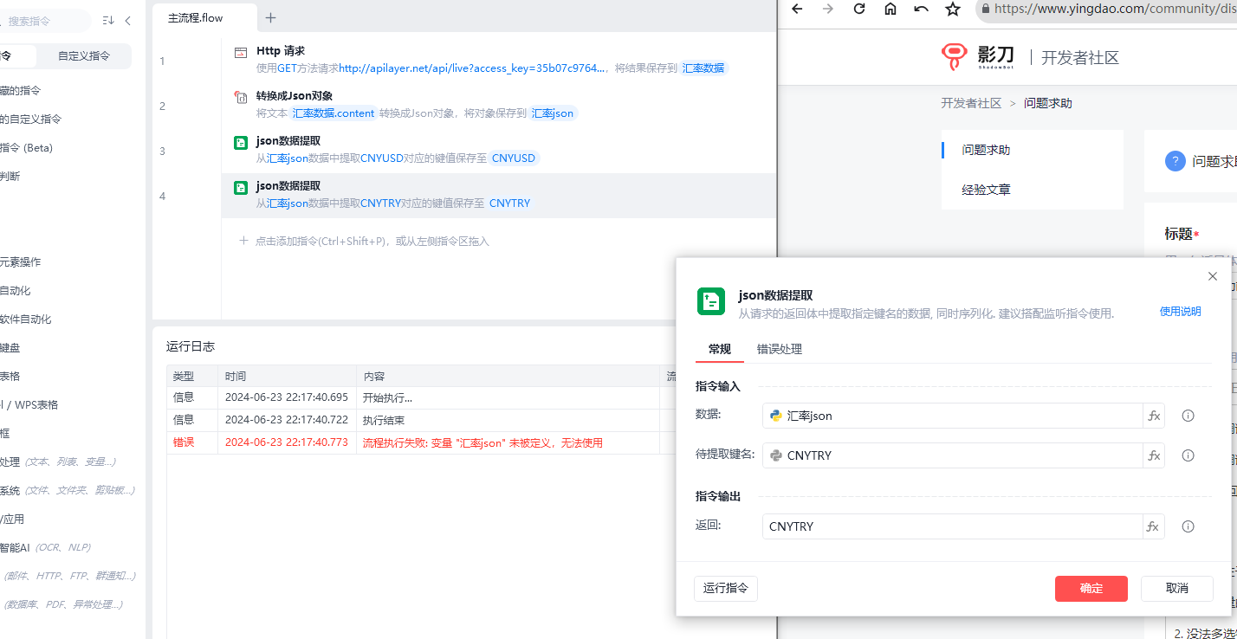Bookmark this page with star icon
This screenshot has width=1237, height=639.
coord(953,9)
